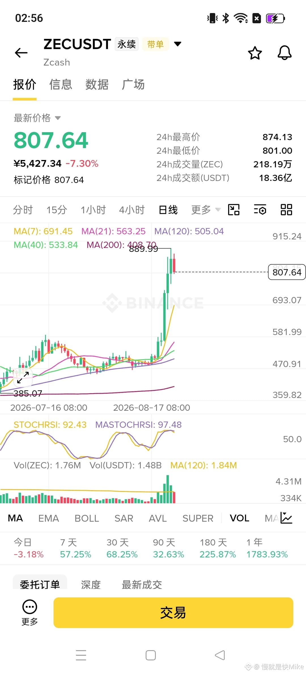This screenshot has width=306, height=674.
Task: Tap the 90 天 32.63% performance entry
Action: click(x=169, y=548)
